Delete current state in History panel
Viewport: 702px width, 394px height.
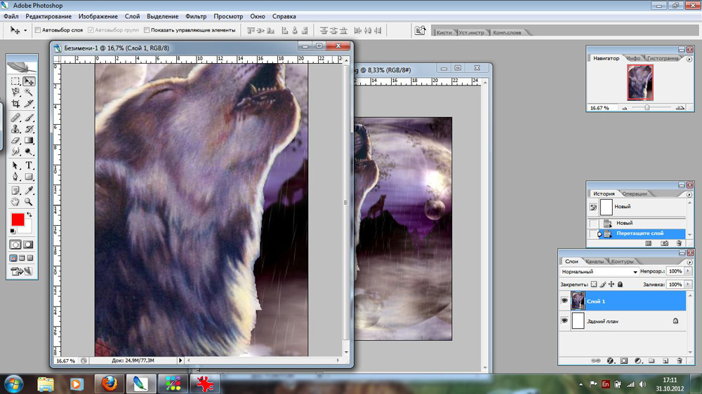point(679,243)
